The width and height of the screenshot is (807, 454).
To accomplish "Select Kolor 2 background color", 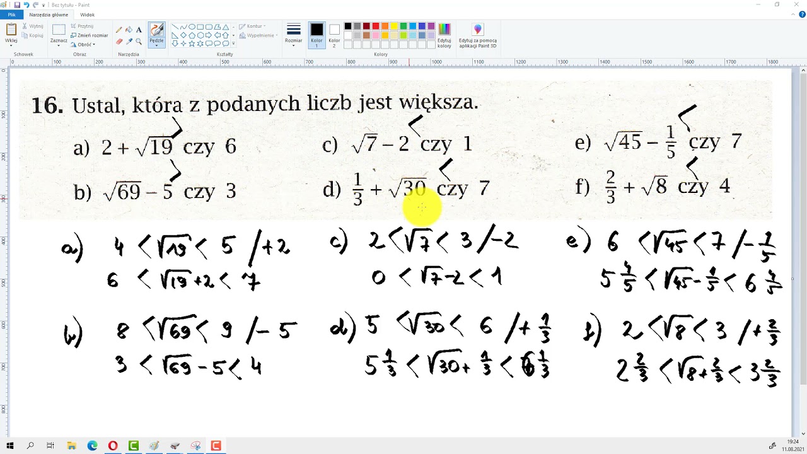I will click(x=334, y=35).
